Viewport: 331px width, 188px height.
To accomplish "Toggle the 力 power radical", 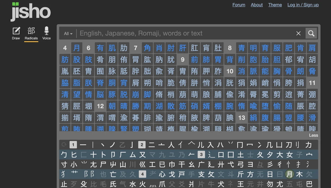I will click(308, 145).
